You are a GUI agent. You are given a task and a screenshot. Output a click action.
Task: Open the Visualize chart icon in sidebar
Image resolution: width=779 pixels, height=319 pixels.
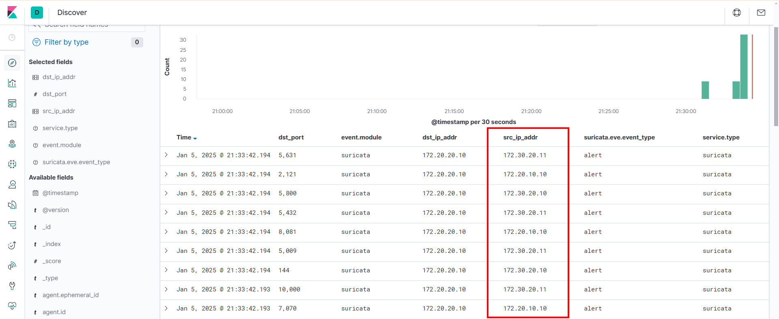tap(12, 83)
